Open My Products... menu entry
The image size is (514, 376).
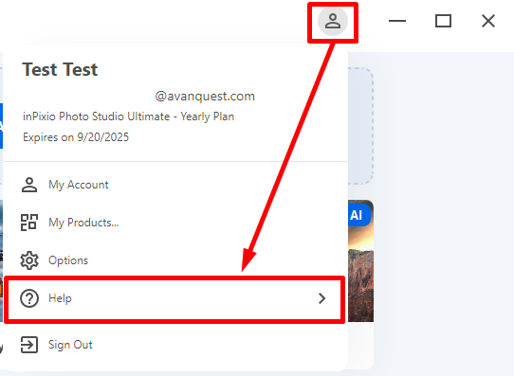point(83,223)
